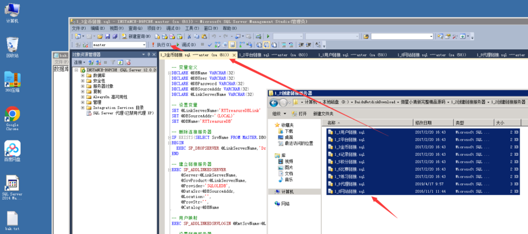Click the refresh icon in Object Explorer
The height and width of the screenshot is (234, 528).
(x=120, y=62)
